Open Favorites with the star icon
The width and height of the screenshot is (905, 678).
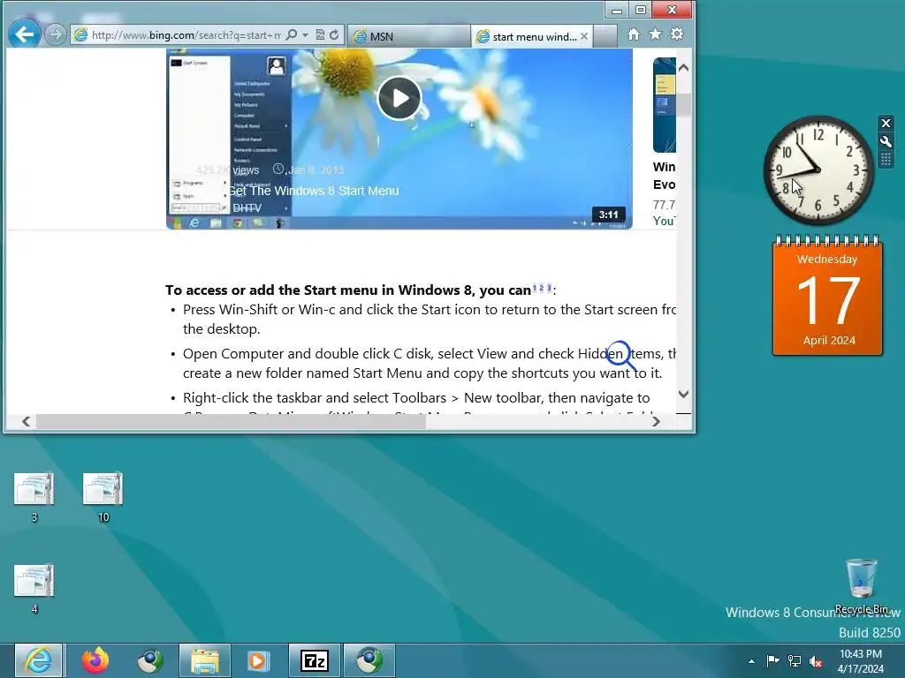[655, 34]
